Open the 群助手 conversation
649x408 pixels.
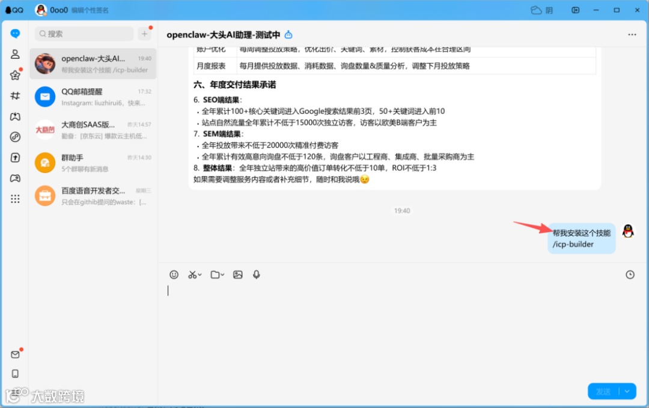93,163
